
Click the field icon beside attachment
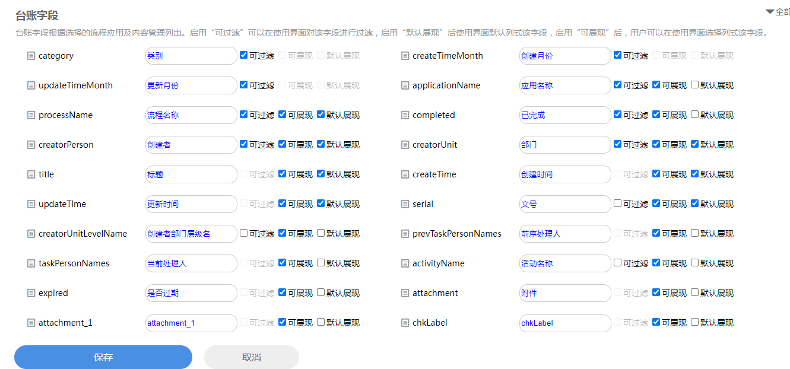pos(405,293)
